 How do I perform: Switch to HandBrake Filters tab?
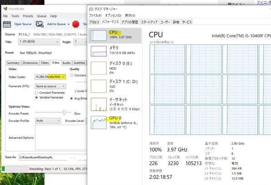pyautogui.click(x=45, y=63)
